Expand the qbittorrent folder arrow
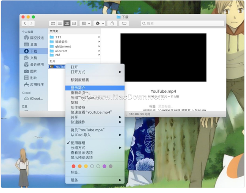This screenshot has height=193, width=246. tap(99, 46)
